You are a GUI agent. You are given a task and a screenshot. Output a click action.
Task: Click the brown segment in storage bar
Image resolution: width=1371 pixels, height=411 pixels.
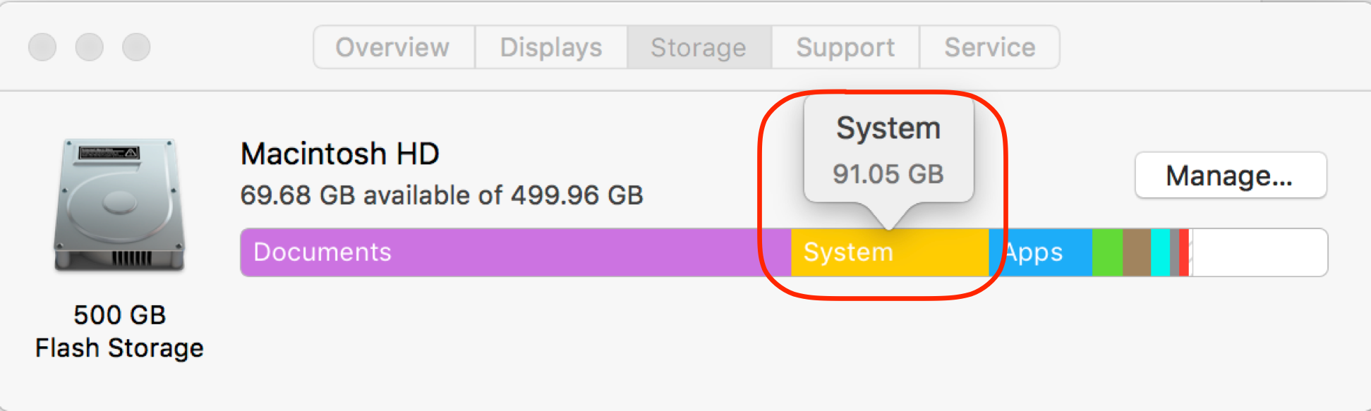point(1137,252)
